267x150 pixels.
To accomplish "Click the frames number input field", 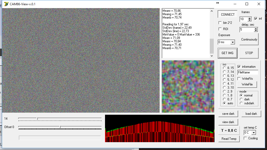I will pyautogui.click(x=244, y=19).
